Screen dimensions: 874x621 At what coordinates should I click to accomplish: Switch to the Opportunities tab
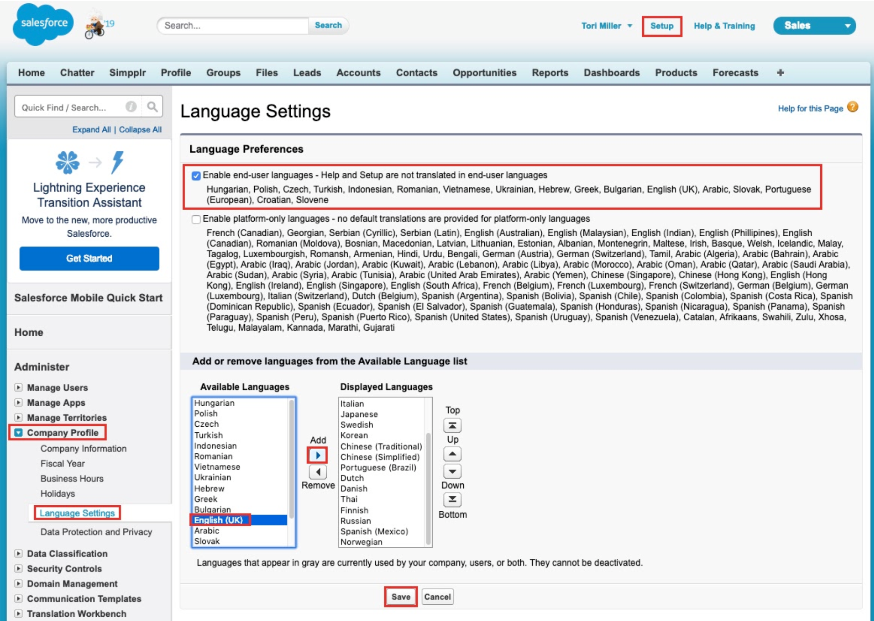(x=484, y=73)
